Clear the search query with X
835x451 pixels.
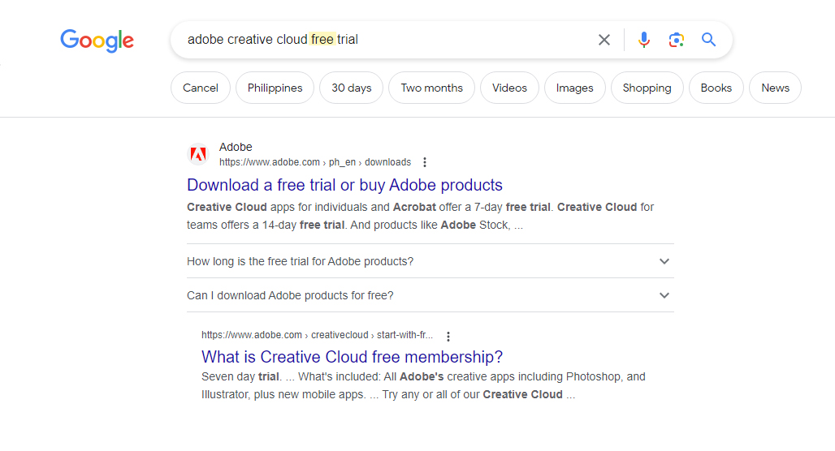(604, 40)
